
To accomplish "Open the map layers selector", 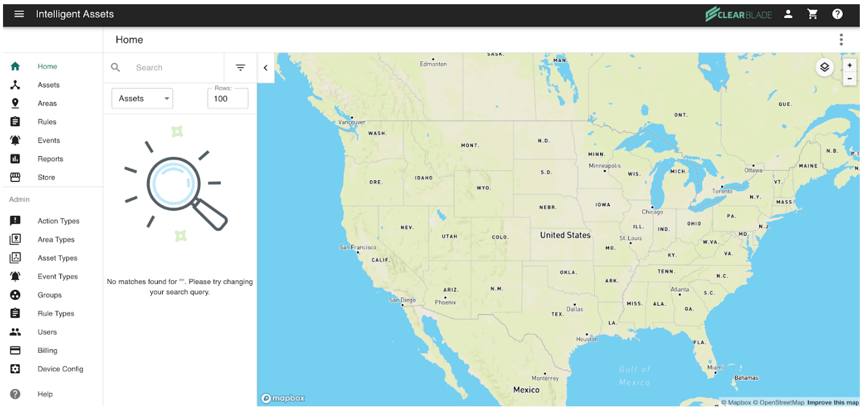I will [824, 68].
